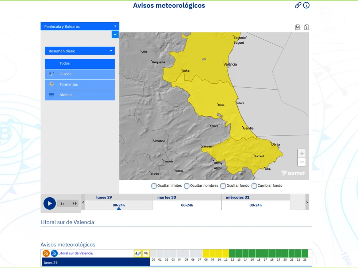
Task: Enable the Ocultar límites checkbox
Action: (154, 186)
